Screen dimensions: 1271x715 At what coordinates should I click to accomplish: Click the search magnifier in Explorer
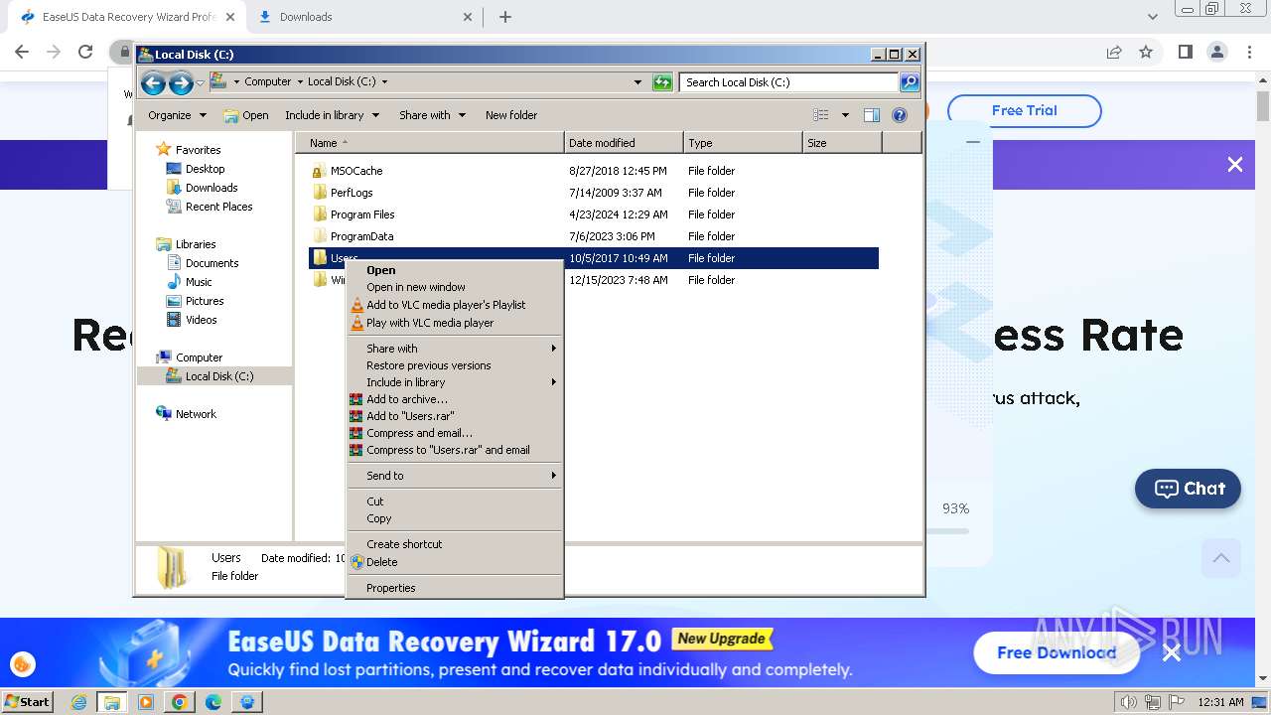coord(909,82)
